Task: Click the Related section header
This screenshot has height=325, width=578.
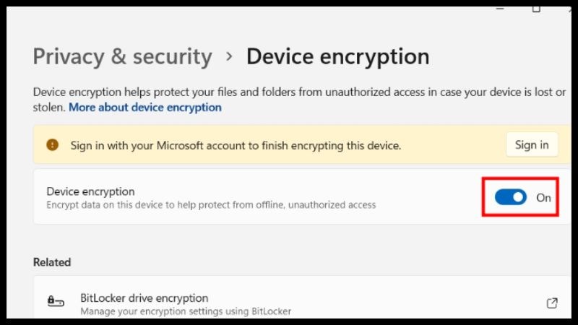Action: point(52,262)
